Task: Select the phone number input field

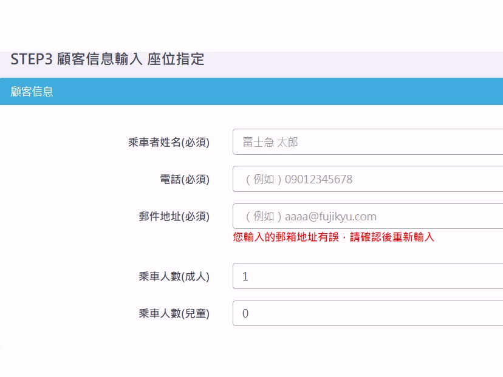Action: pos(364,178)
